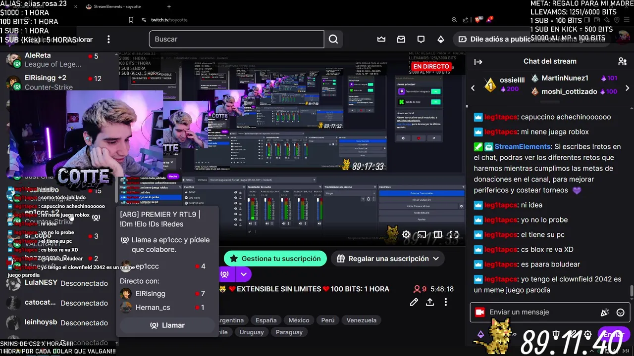Go to previous leaderboard entry in chat
634x356 pixels.
[x=473, y=88]
